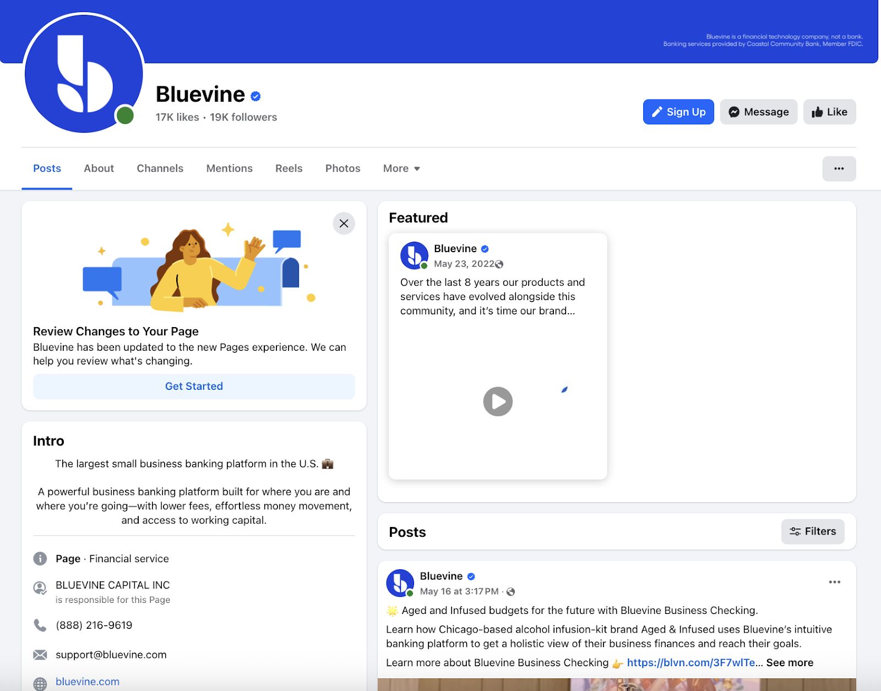Click the Page info icon in Intro

[40, 559]
